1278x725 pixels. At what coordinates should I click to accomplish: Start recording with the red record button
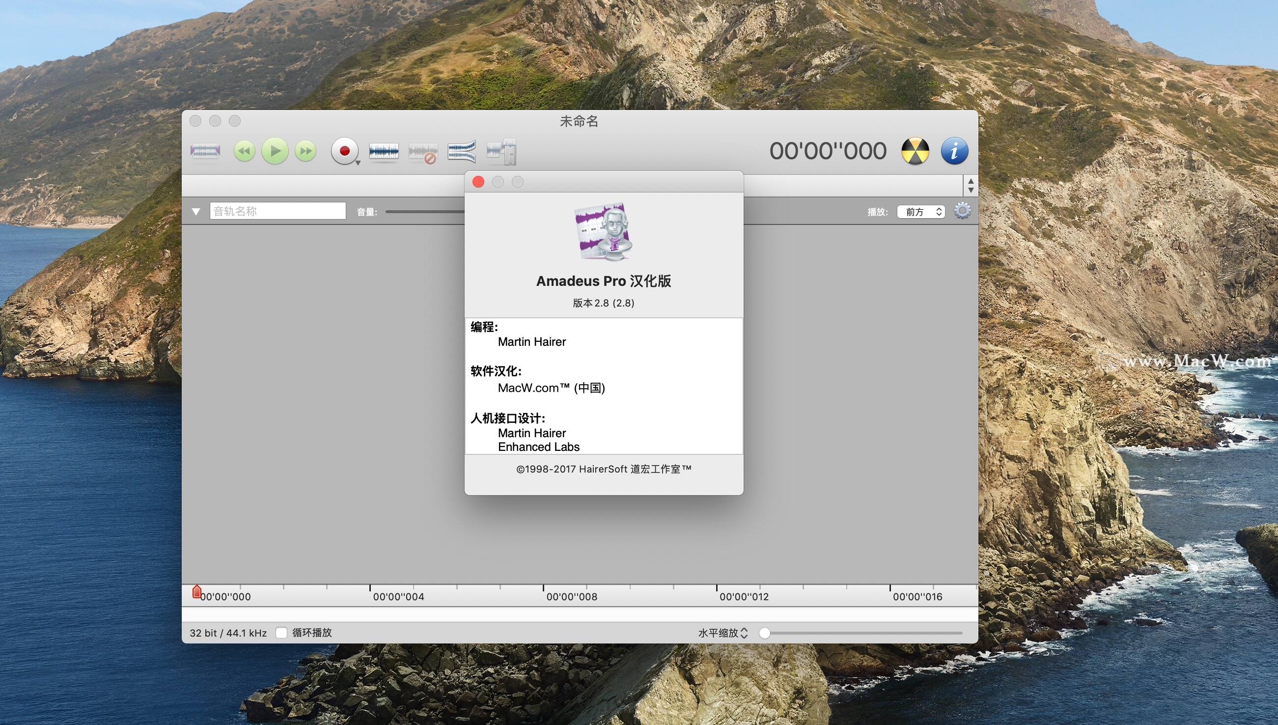[344, 150]
